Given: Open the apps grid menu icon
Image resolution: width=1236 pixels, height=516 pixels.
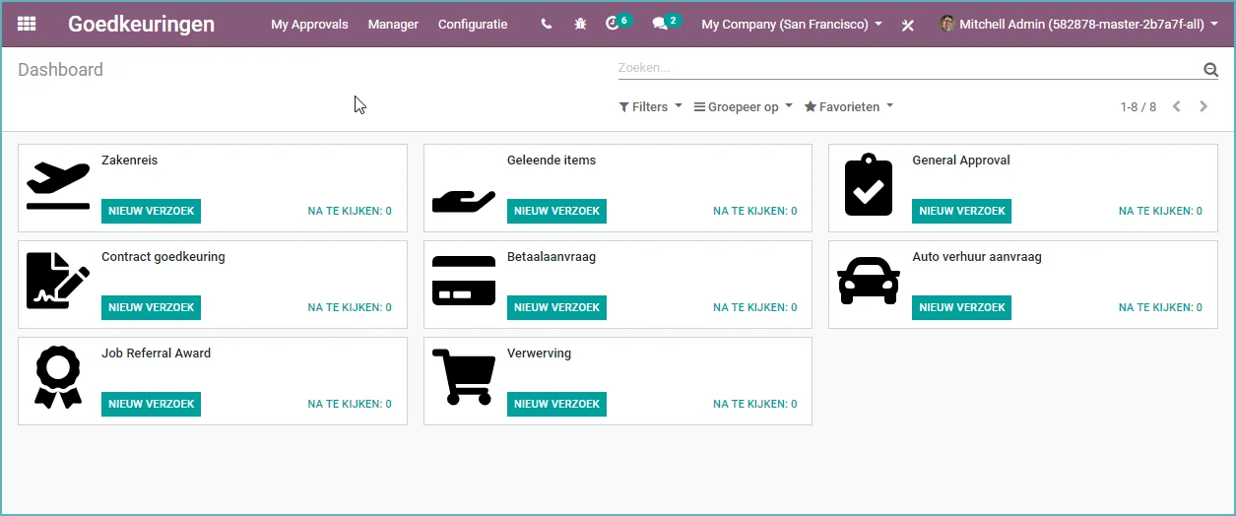Looking at the screenshot, I should pyautogui.click(x=27, y=24).
